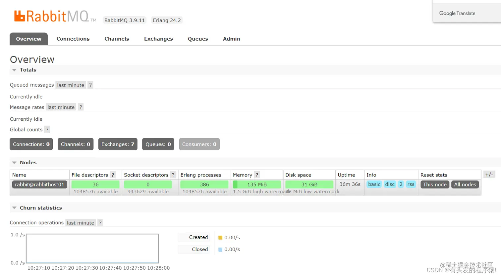Click the Google Translate popup

click(x=467, y=12)
